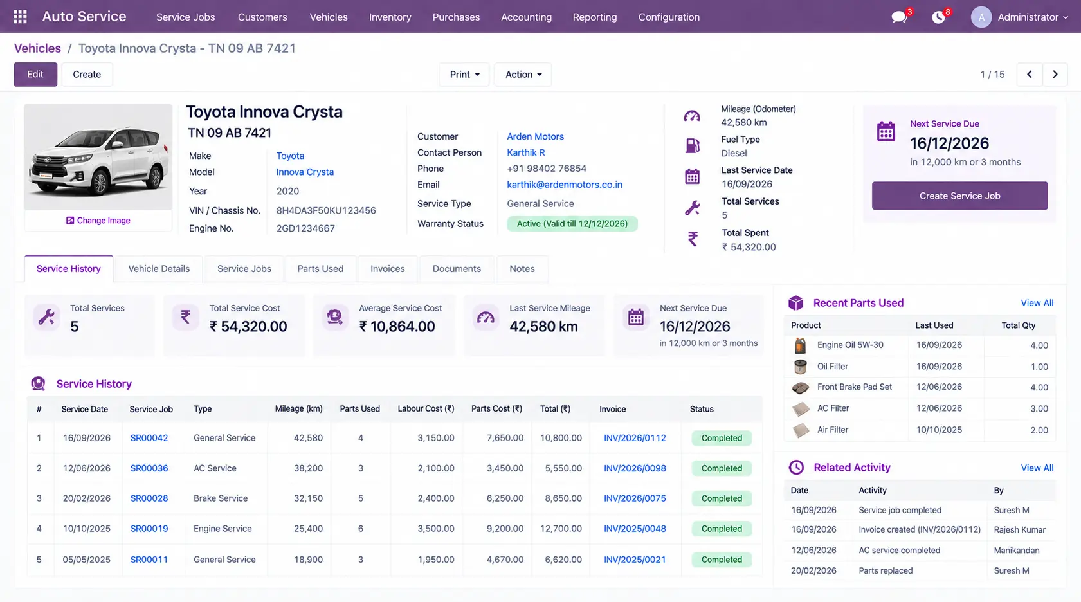Open the Accounting menu
1081x602 pixels.
pos(526,17)
